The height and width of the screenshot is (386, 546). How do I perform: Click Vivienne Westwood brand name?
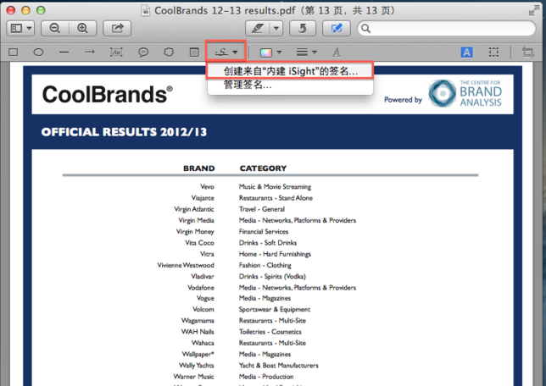click(186, 265)
